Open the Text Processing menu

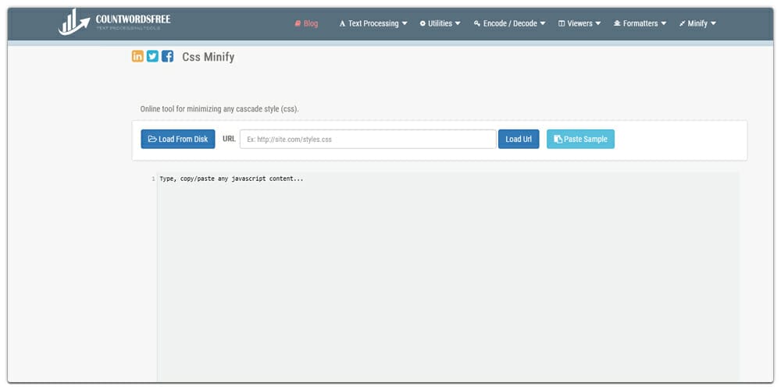click(x=373, y=23)
